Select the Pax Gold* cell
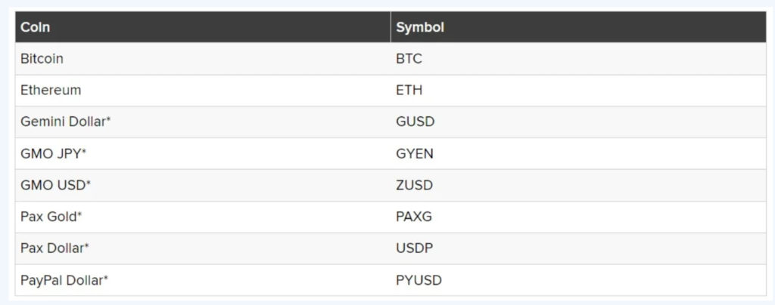775x305 pixels. (x=51, y=217)
